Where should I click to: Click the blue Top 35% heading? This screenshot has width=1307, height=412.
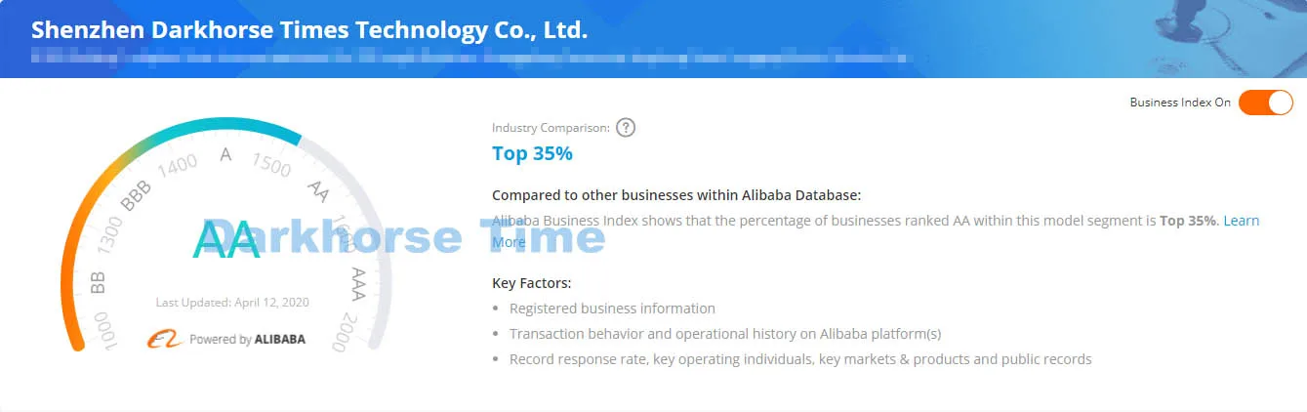tap(532, 153)
